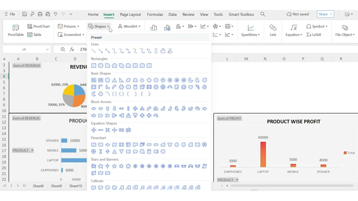Open the Page Layout tab
Viewport: 358px width, 201px height.
(x=130, y=14)
